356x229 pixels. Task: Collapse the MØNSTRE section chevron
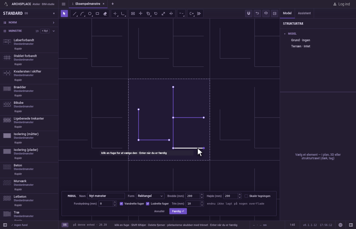(x=53, y=31)
